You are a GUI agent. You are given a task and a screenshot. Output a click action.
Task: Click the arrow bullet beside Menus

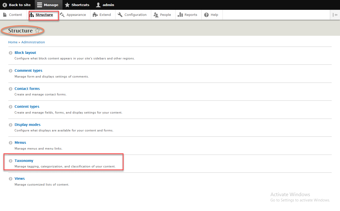pyautogui.click(x=11, y=143)
